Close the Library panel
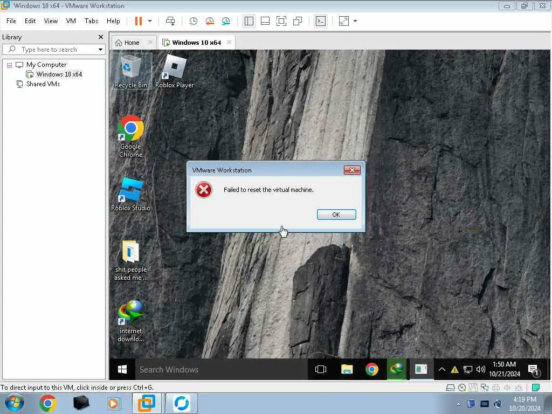The height and width of the screenshot is (414, 552). (x=101, y=37)
